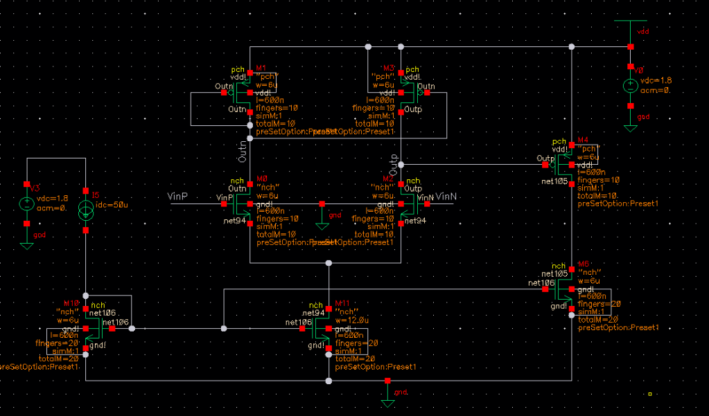709x416 pixels.
Task: Select the M3 PMOS transistor symbol
Action: pyautogui.click(x=406, y=91)
